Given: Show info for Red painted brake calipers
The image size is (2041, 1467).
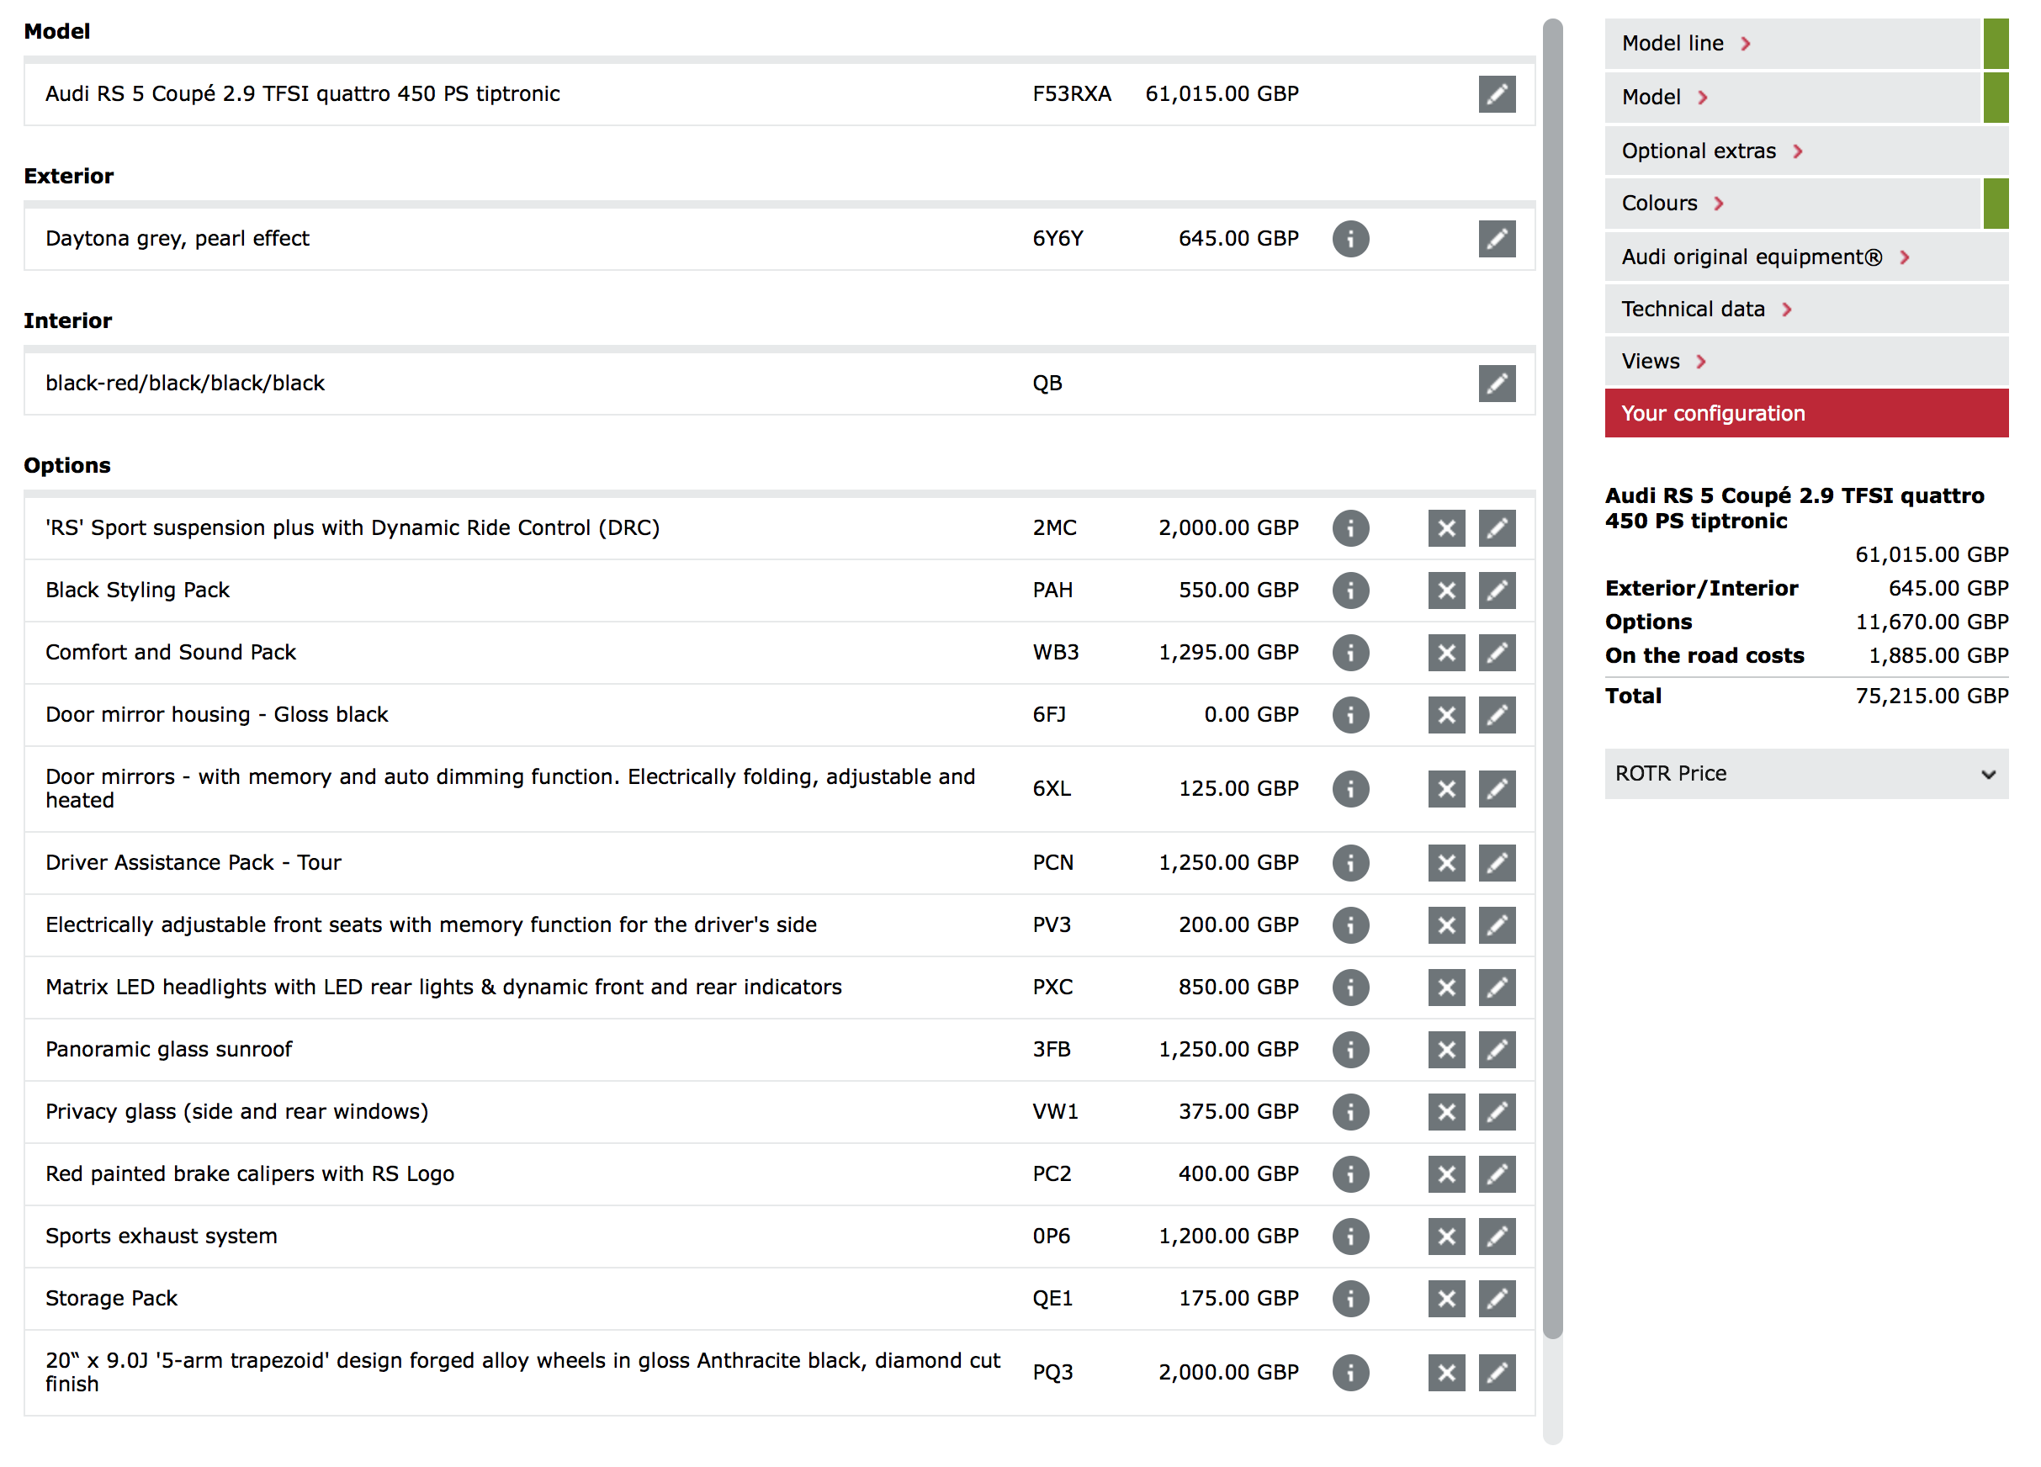Looking at the screenshot, I should (1349, 1173).
